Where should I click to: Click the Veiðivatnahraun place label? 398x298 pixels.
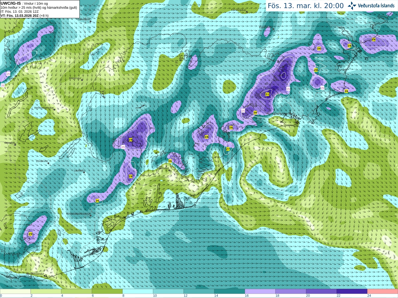point(44,108)
